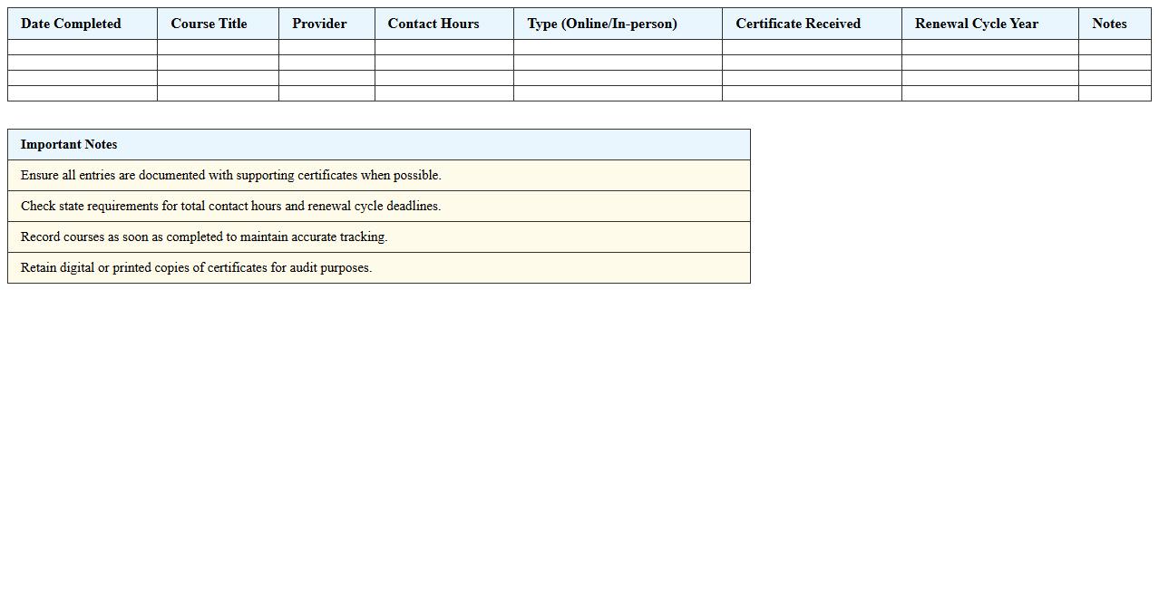The width and height of the screenshot is (1159, 589).
Task: Select the Date Completed column header
Action: [x=71, y=24]
